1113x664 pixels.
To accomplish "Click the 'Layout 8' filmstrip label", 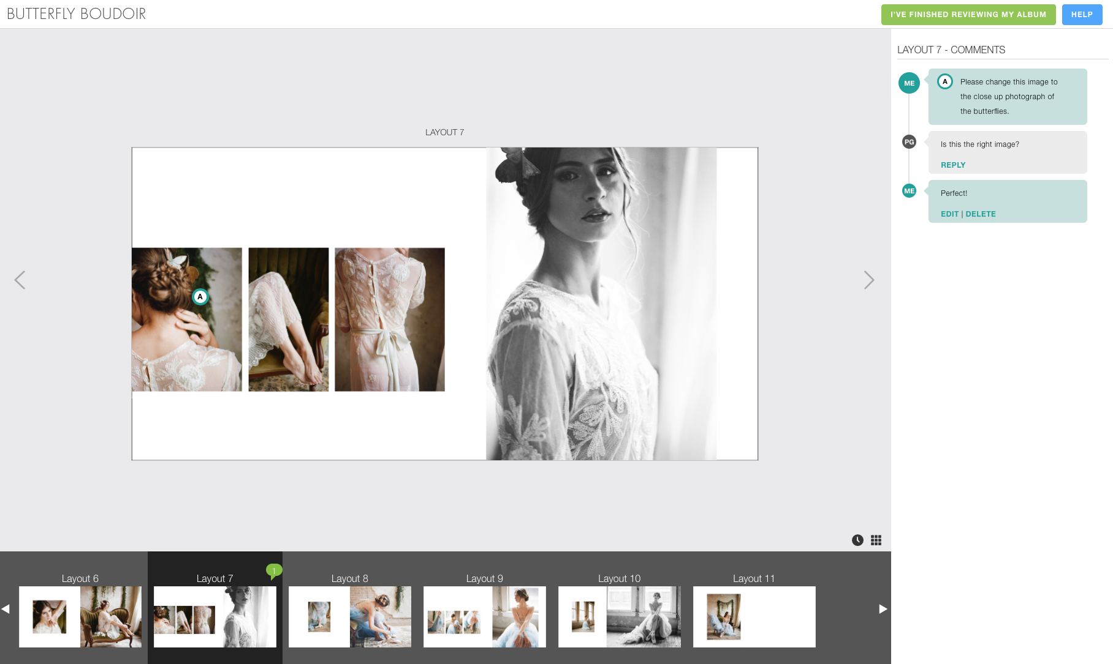I will coord(350,578).
